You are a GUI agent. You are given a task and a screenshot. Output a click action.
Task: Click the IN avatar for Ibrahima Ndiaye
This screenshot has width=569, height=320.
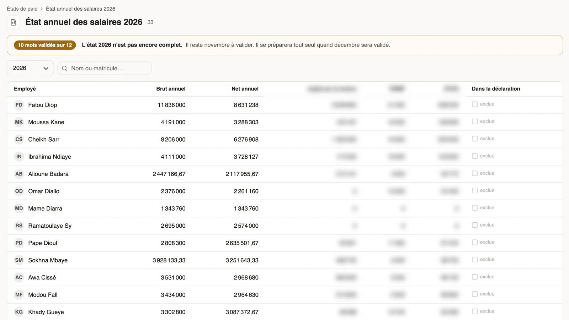19,157
